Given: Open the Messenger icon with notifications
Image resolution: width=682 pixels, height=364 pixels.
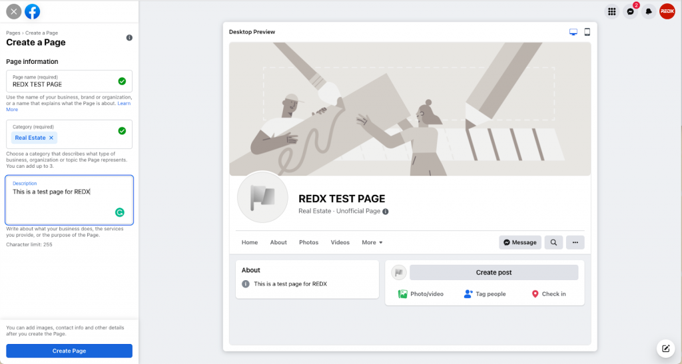Looking at the screenshot, I should 630,12.
